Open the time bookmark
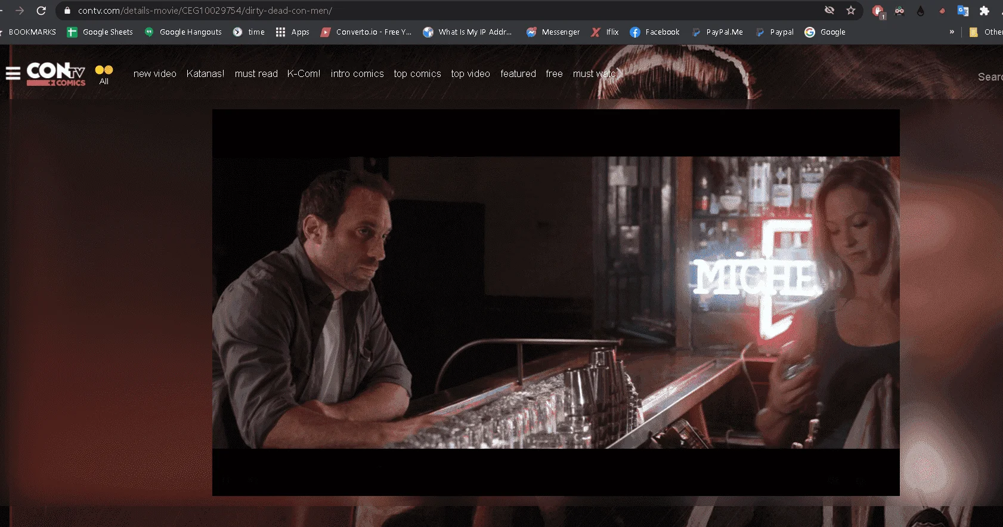The width and height of the screenshot is (1003, 527). click(x=249, y=32)
